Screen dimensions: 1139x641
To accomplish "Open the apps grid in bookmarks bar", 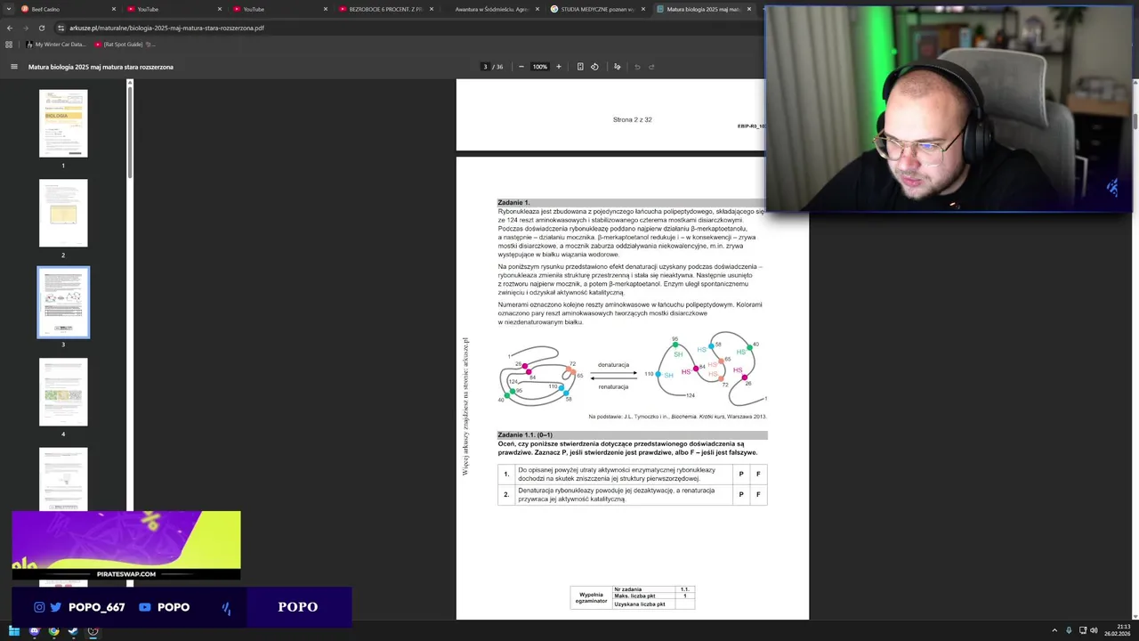I will coord(9,44).
